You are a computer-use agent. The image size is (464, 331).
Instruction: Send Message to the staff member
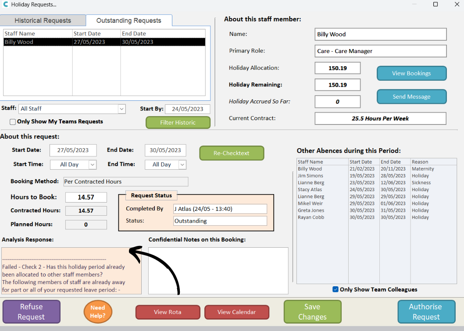pos(411,97)
